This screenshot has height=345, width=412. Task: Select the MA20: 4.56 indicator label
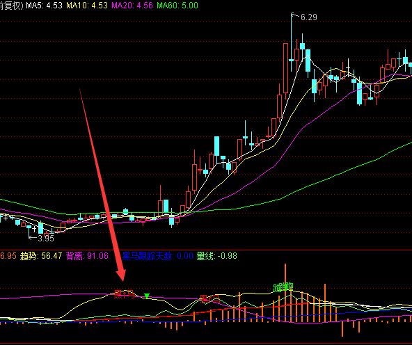(132, 6)
